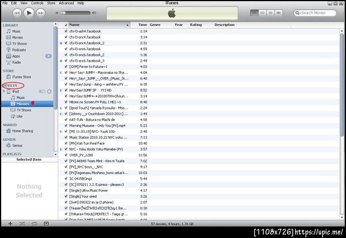Viewport: 346px width, 238px height.
Task: Select the Hitomi no Screen PV FULL row
Action: click(198, 102)
